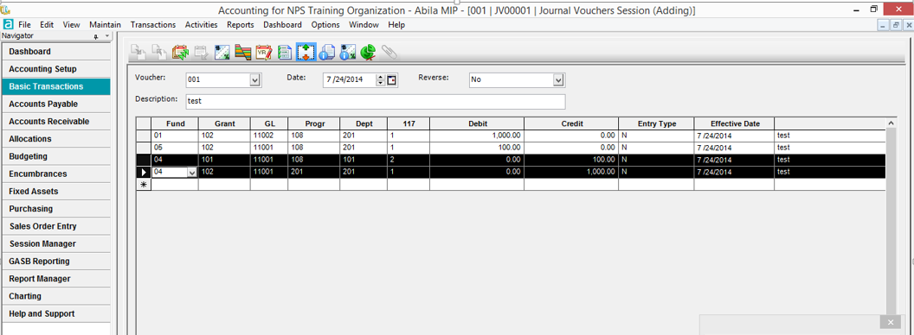Select Basic Transactions in the Navigator

[55, 86]
